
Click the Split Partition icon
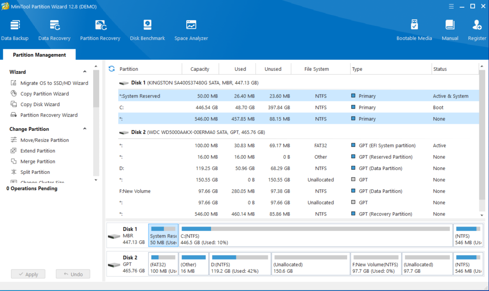pyautogui.click(x=13, y=172)
